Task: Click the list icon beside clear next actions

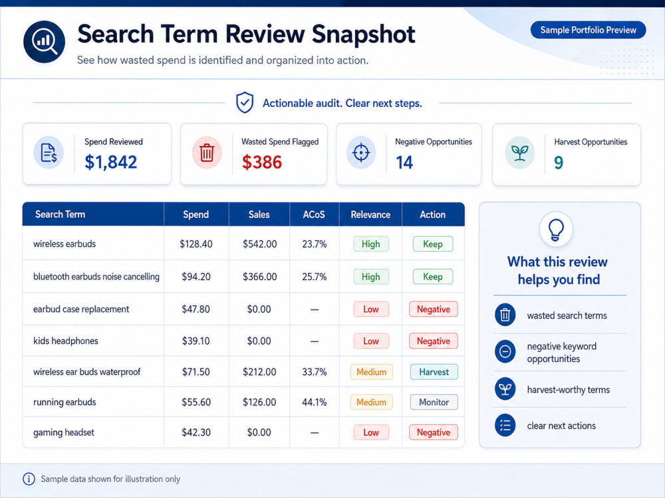Action: click(505, 425)
